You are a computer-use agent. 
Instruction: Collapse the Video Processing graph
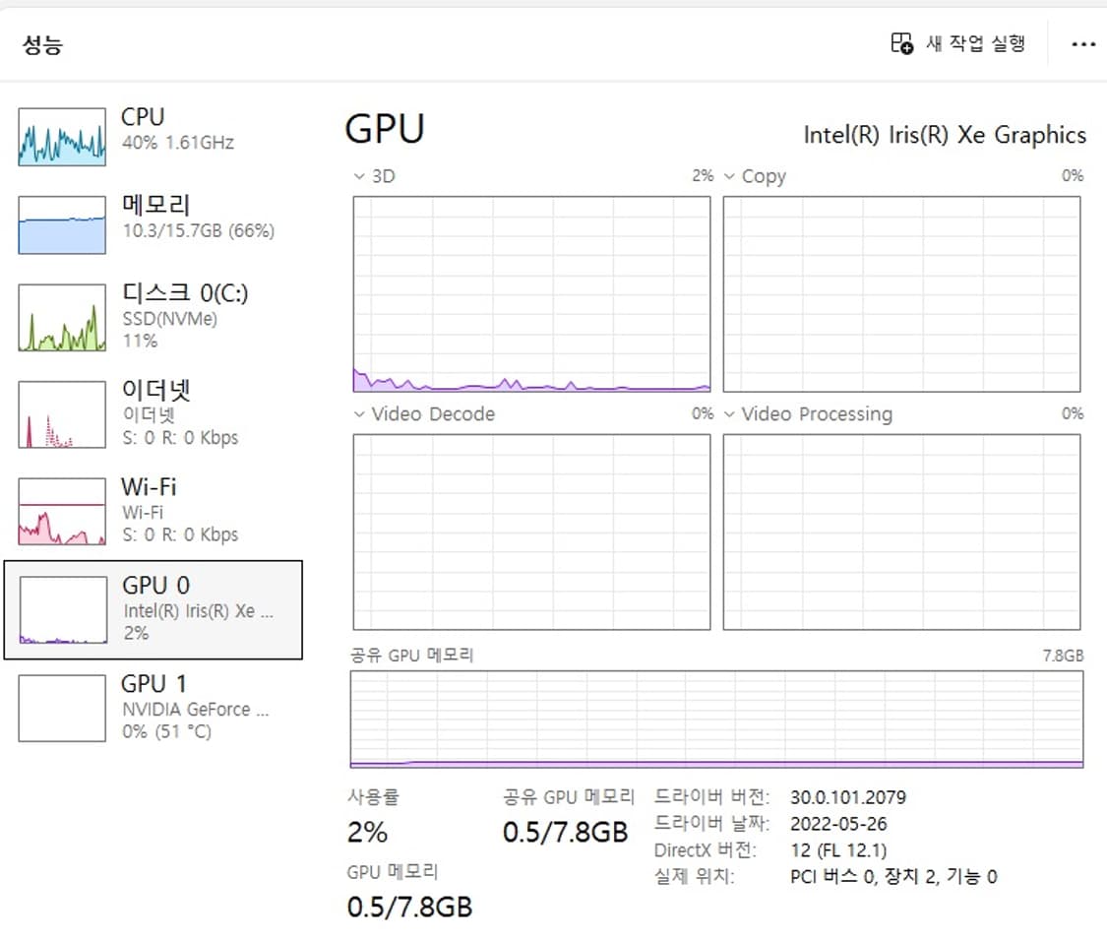(x=728, y=414)
